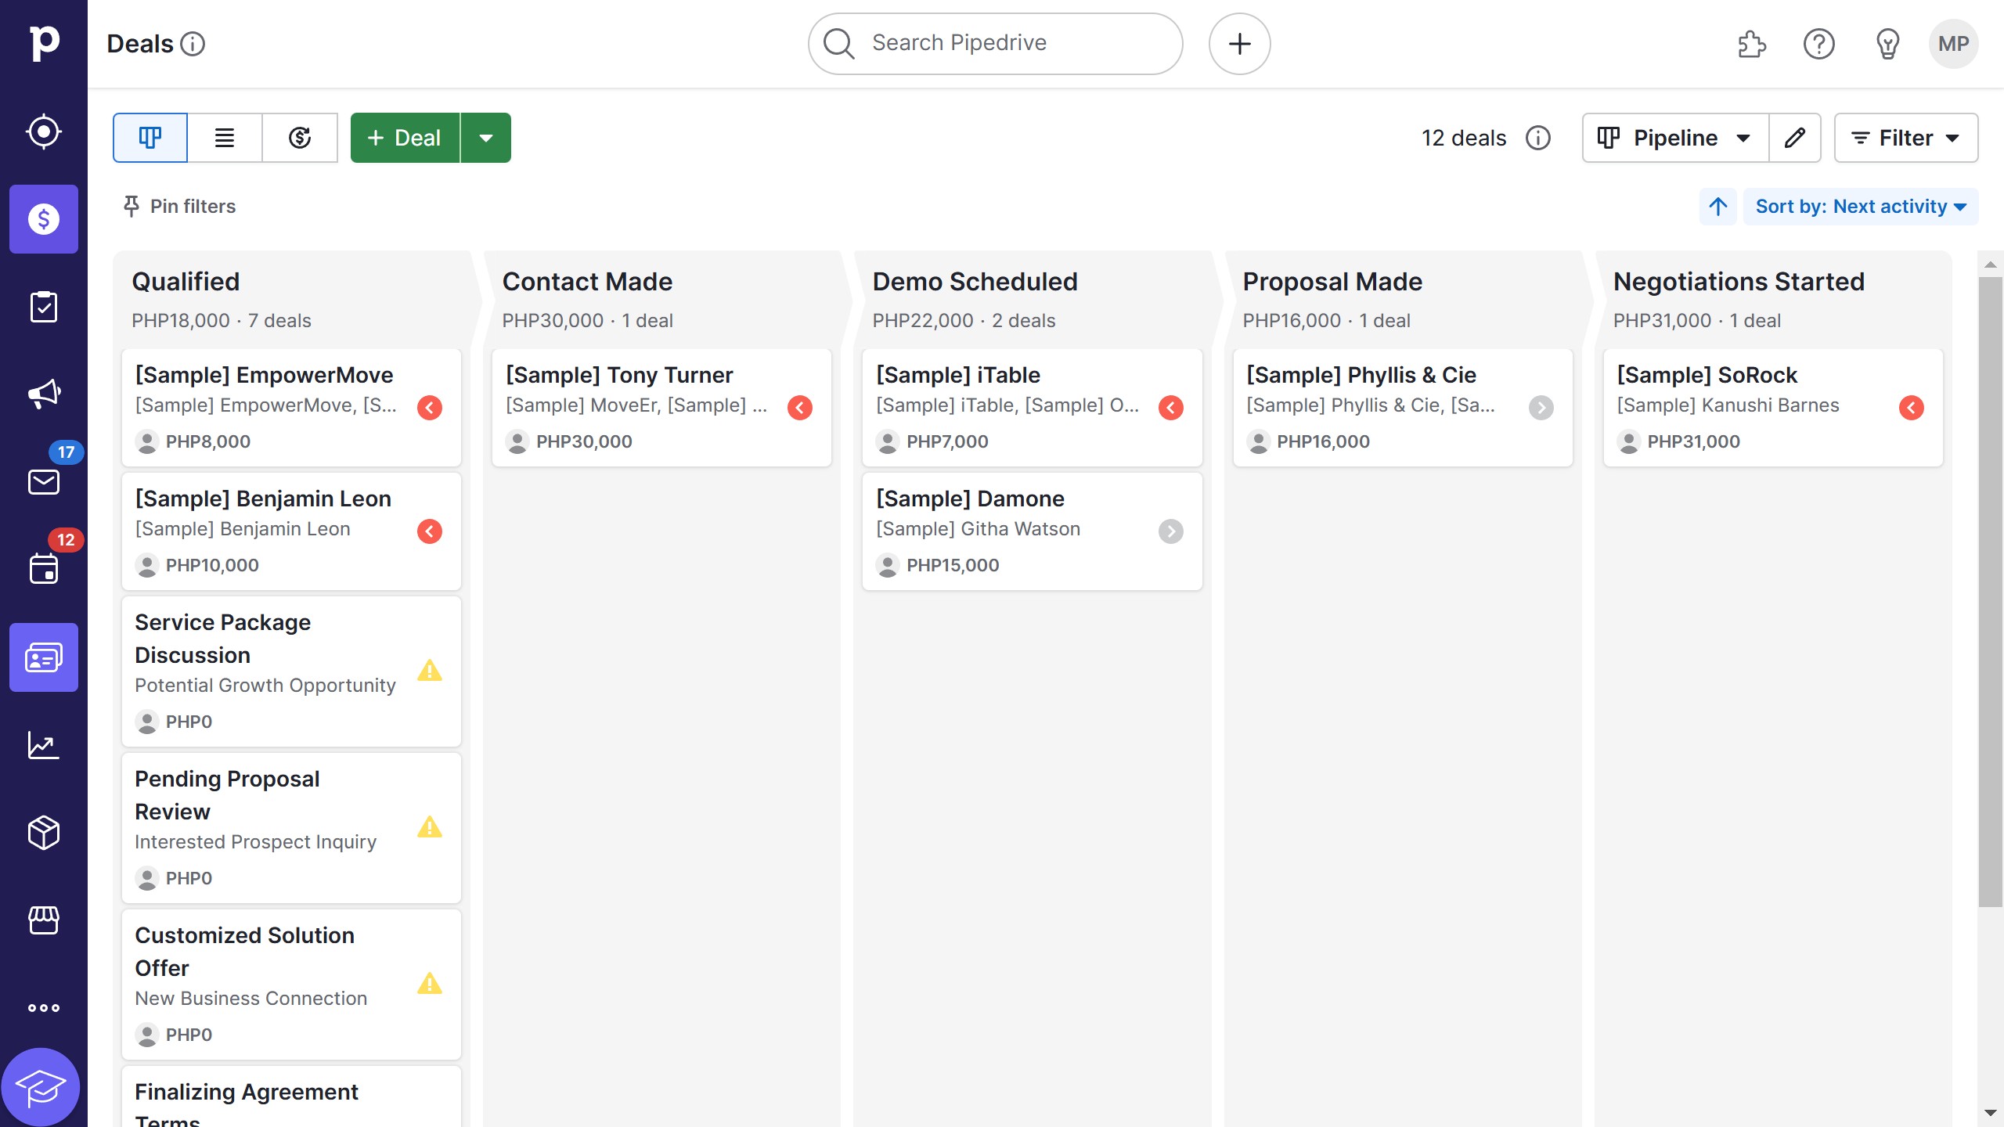Click the Pipedrive logo in sidebar
The image size is (2004, 1127).
[44, 43]
